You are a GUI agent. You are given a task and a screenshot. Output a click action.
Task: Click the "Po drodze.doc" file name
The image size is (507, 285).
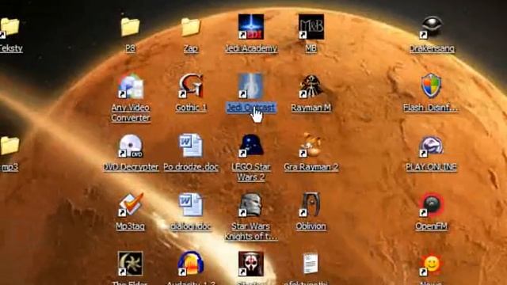click(191, 167)
